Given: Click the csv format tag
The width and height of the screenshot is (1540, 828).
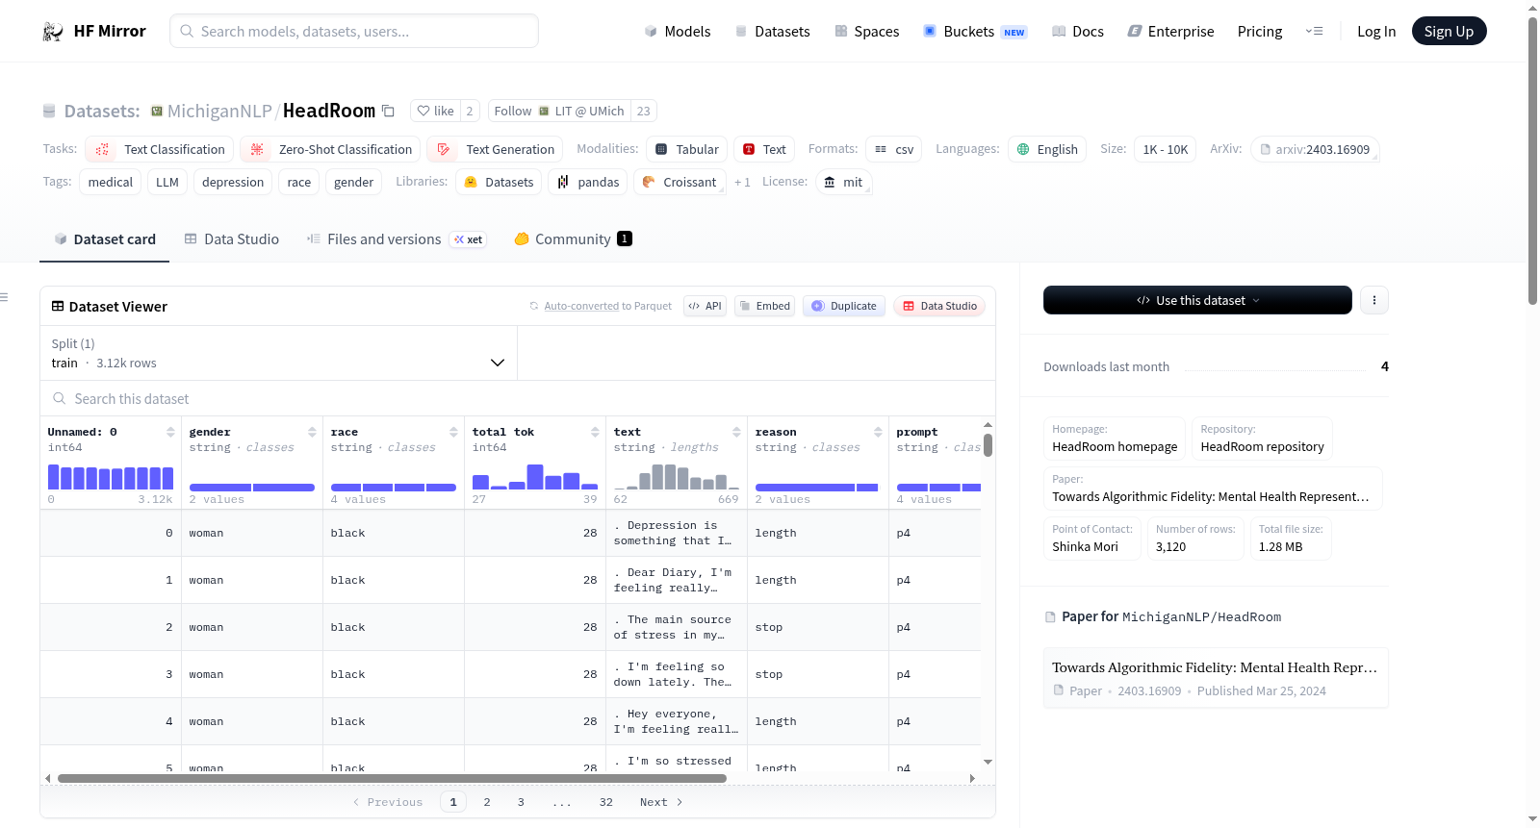Looking at the screenshot, I should (x=894, y=149).
